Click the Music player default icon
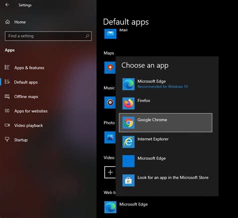The height and width of the screenshot is (218, 238). pyautogui.click(x=110, y=102)
